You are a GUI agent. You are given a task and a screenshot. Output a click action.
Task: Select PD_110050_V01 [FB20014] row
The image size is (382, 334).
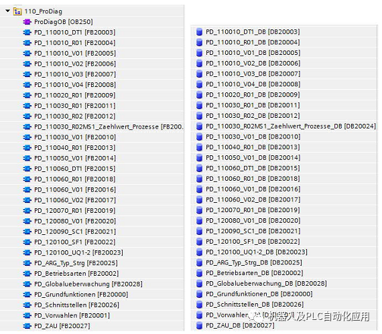click(x=75, y=158)
